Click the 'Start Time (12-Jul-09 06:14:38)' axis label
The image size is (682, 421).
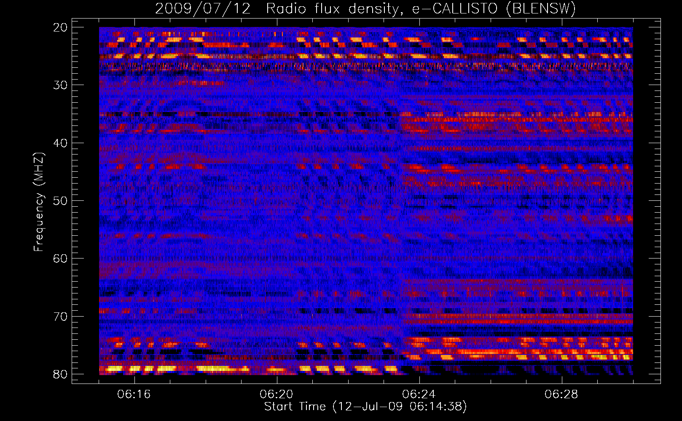[365, 407]
